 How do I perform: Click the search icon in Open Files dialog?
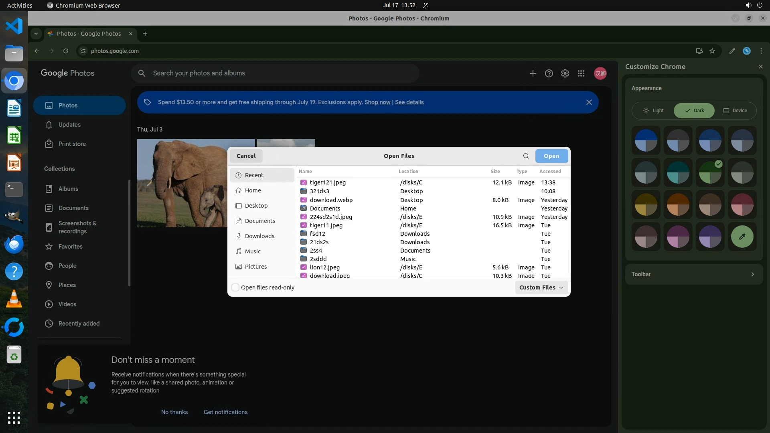(x=526, y=156)
